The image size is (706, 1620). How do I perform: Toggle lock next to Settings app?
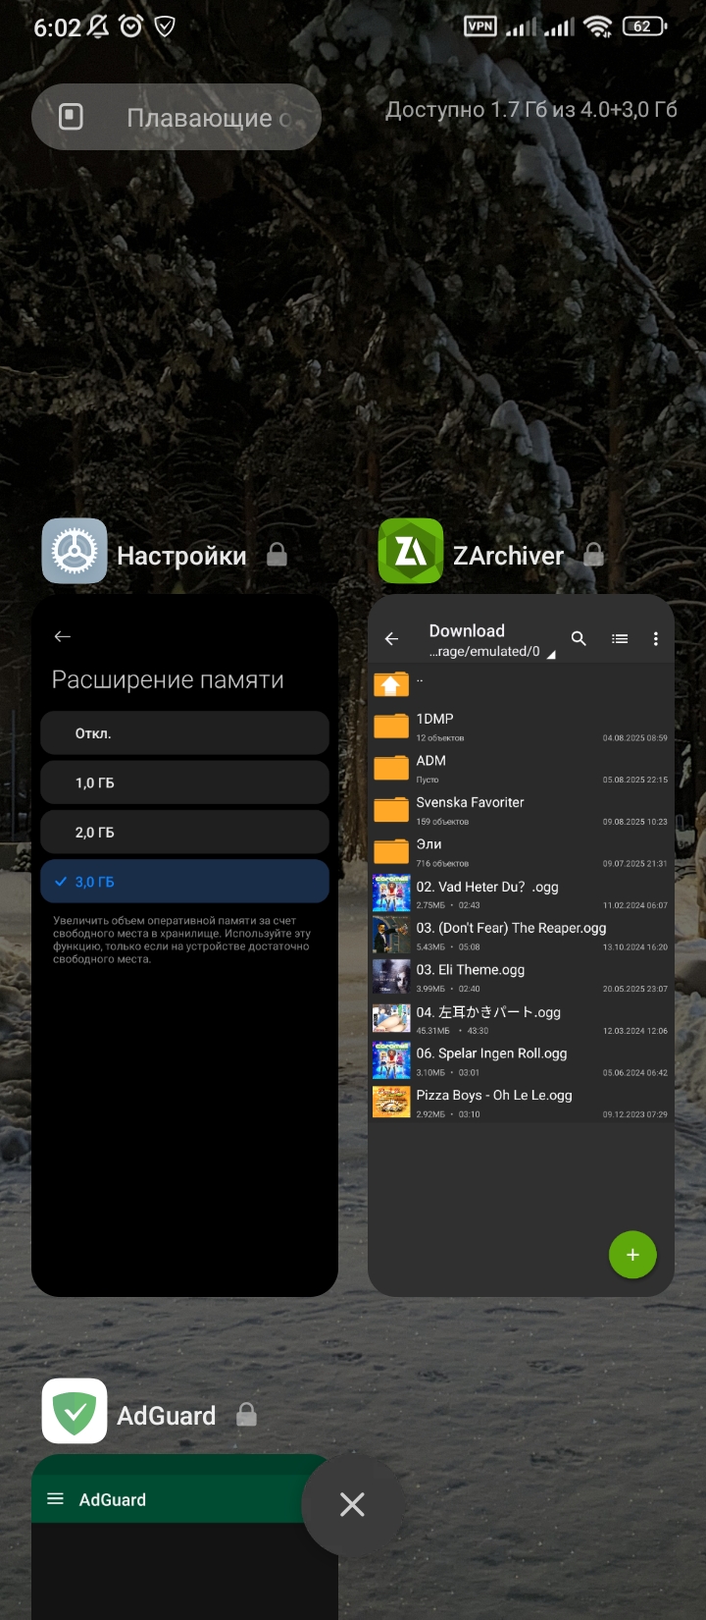(277, 556)
